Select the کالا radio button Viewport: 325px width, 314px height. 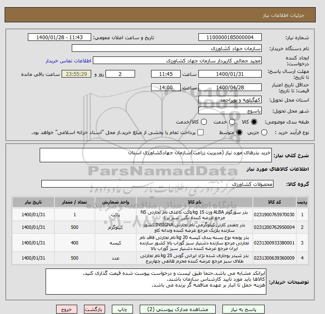point(254,122)
